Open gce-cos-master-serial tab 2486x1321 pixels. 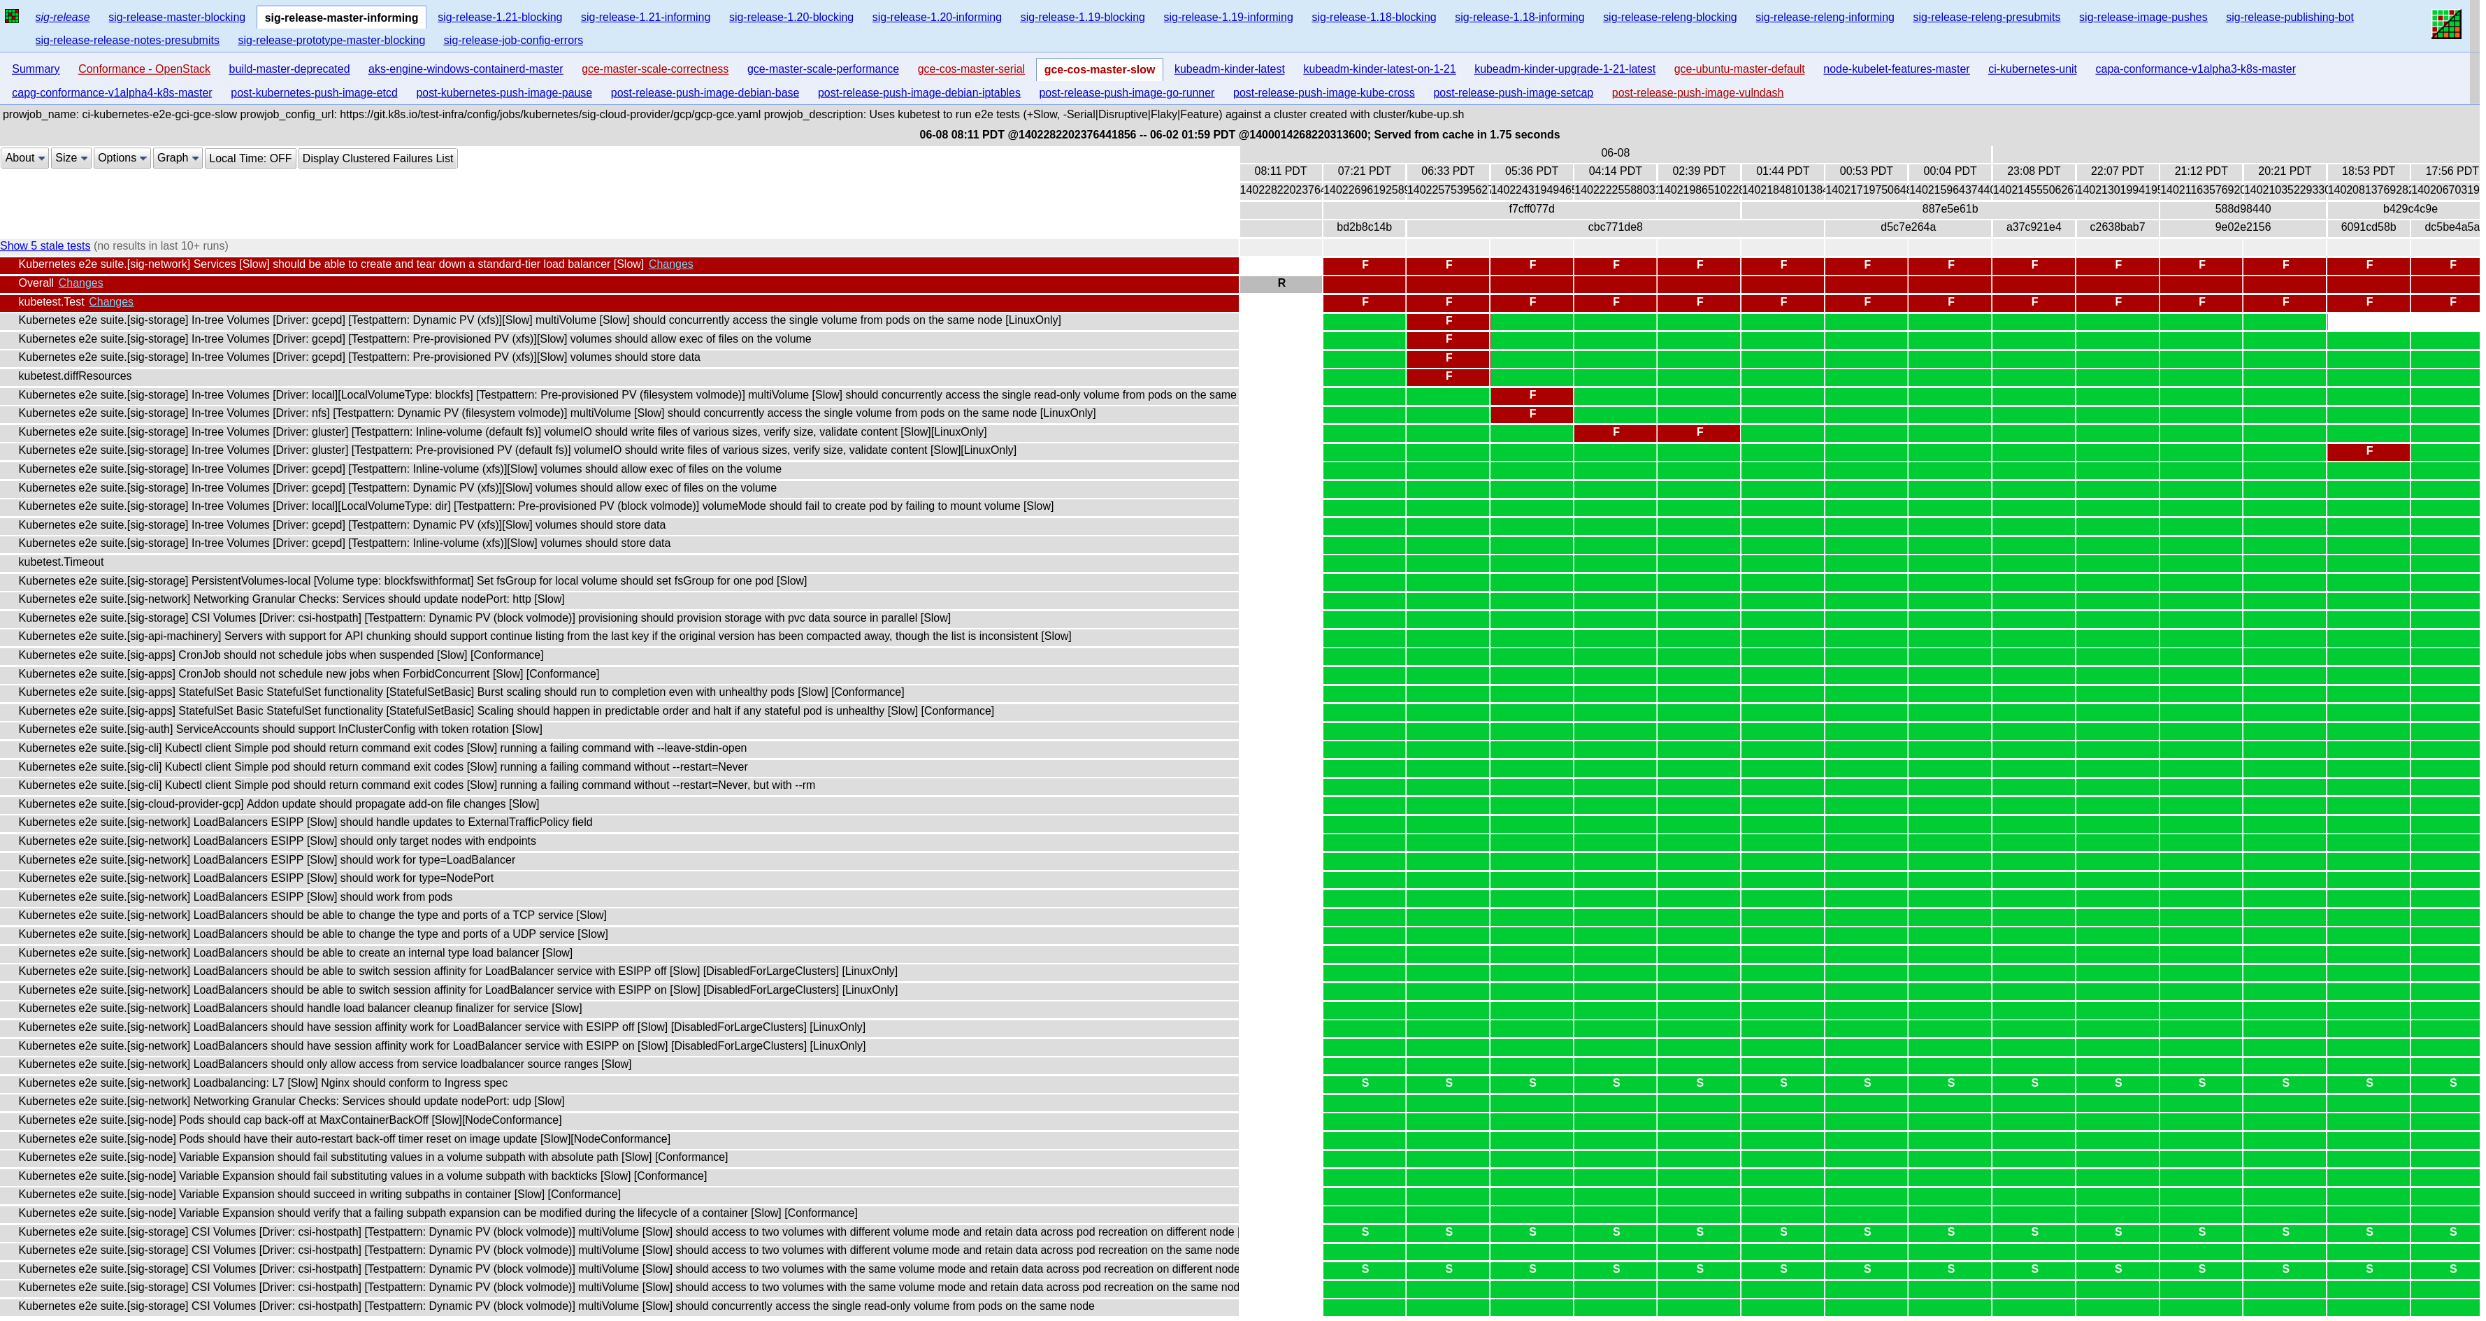tap(971, 69)
